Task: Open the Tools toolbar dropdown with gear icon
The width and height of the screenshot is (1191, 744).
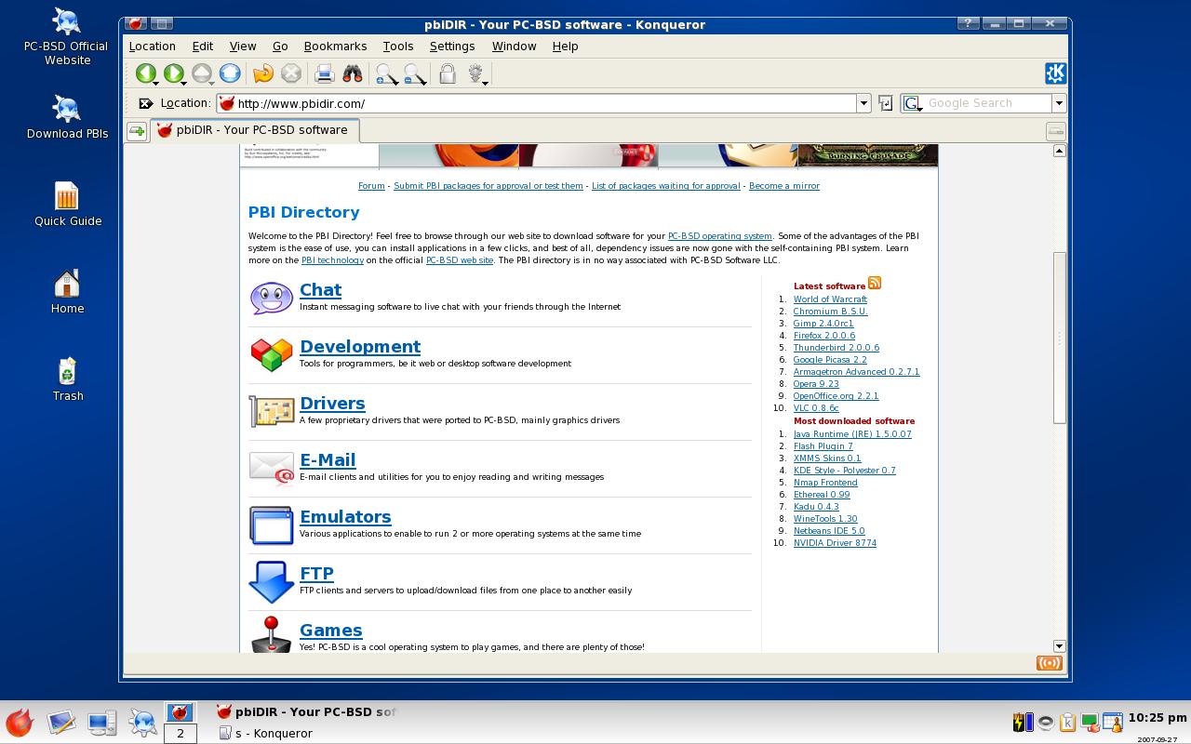Action: pyautogui.click(x=477, y=73)
